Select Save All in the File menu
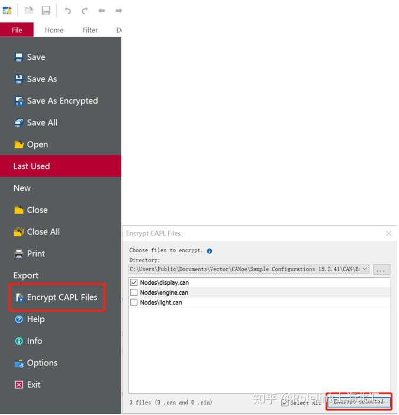The height and width of the screenshot is (415, 399). click(36, 123)
